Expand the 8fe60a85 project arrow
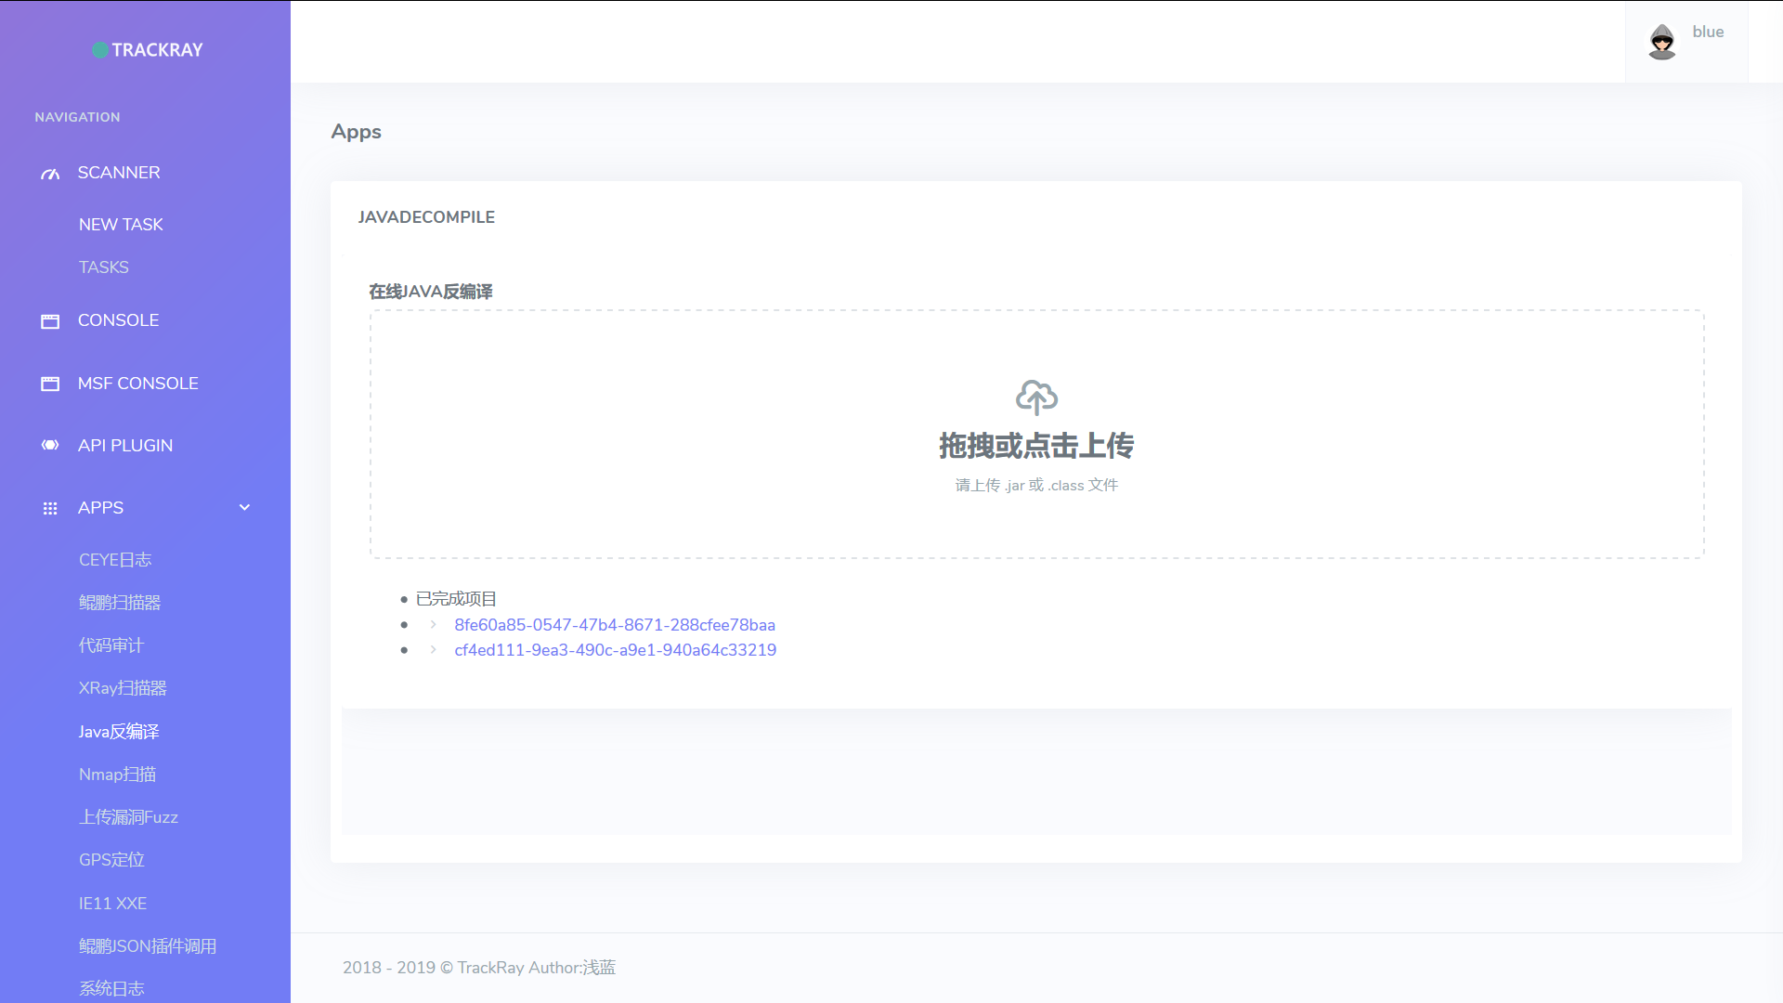Image resolution: width=1783 pixels, height=1003 pixels. point(433,625)
